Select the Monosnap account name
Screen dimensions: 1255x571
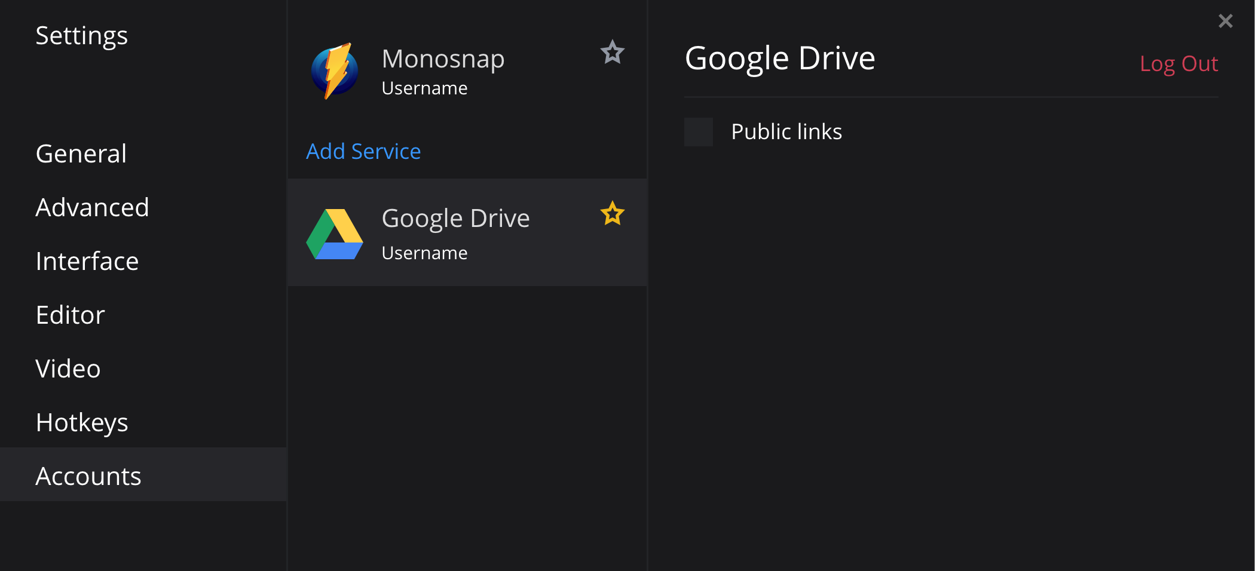click(443, 59)
